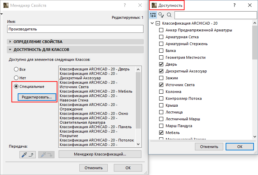Click the Имя input field
The image size is (258, 175).
[75, 29]
